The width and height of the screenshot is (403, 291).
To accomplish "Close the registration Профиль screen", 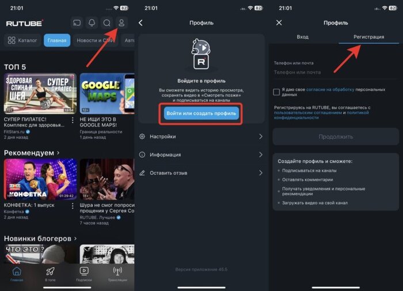I will point(279,22).
